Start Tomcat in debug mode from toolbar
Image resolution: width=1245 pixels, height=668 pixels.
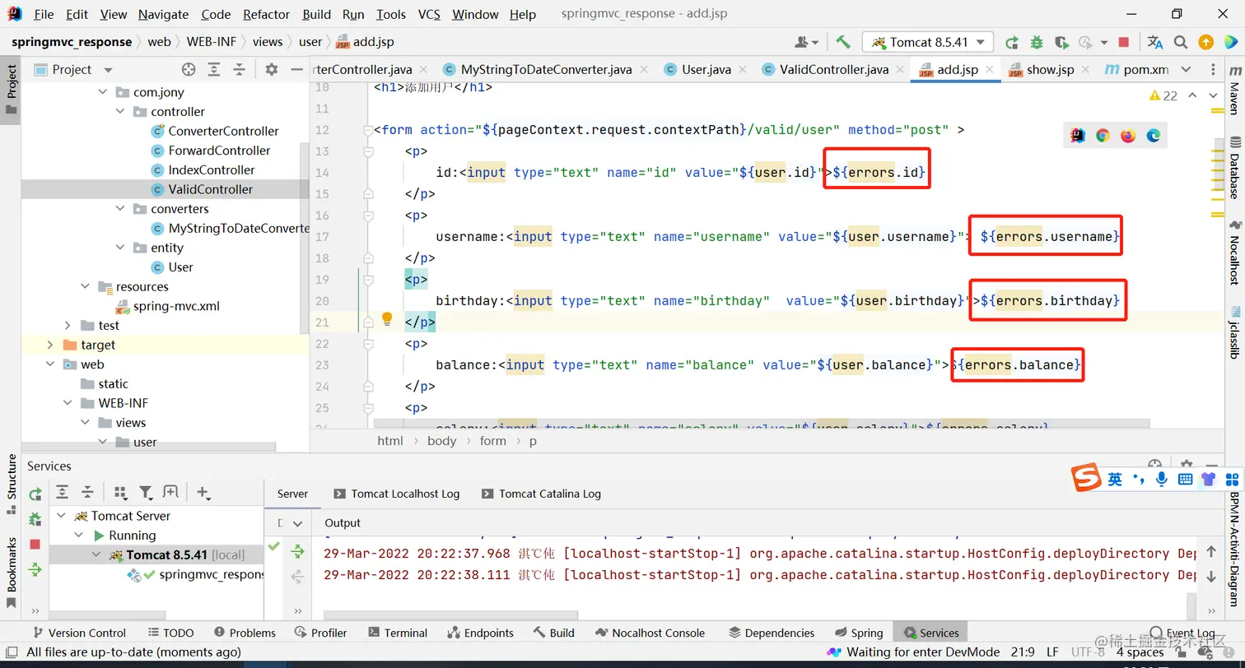pyautogui.click(x=1037, y=42)
